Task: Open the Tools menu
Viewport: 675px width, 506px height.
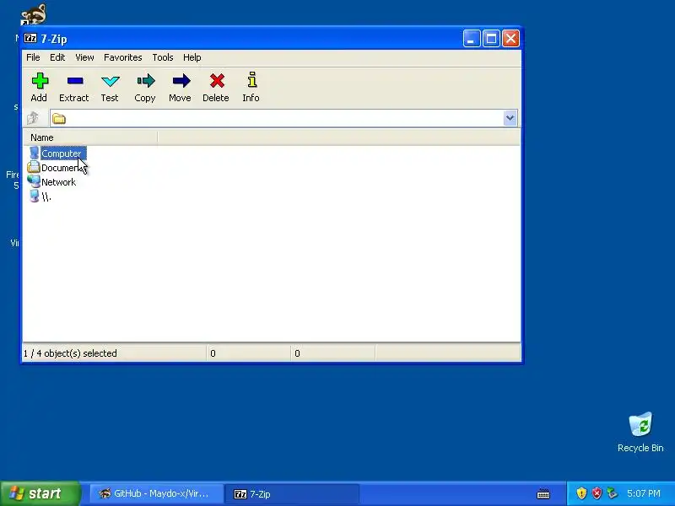Action: click(163, 57)
